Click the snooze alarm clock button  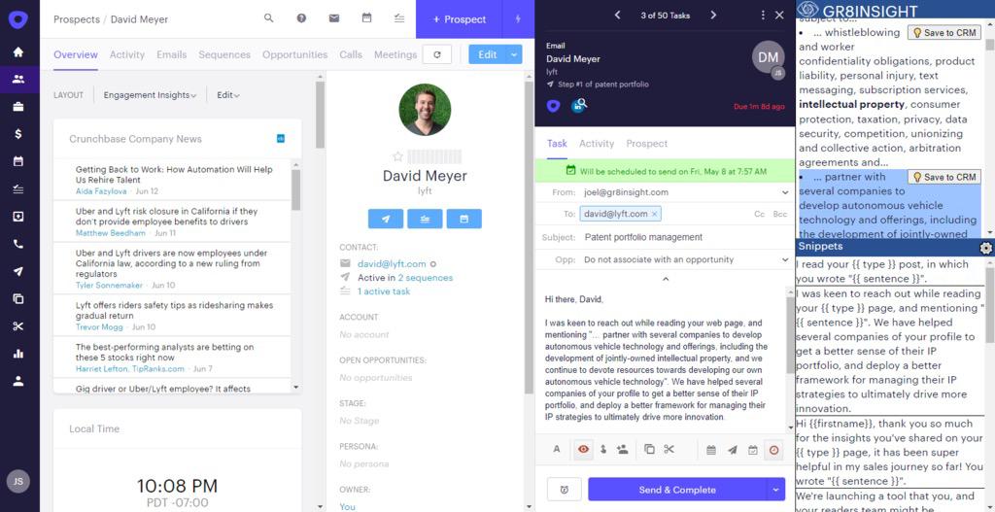[565, 490]
